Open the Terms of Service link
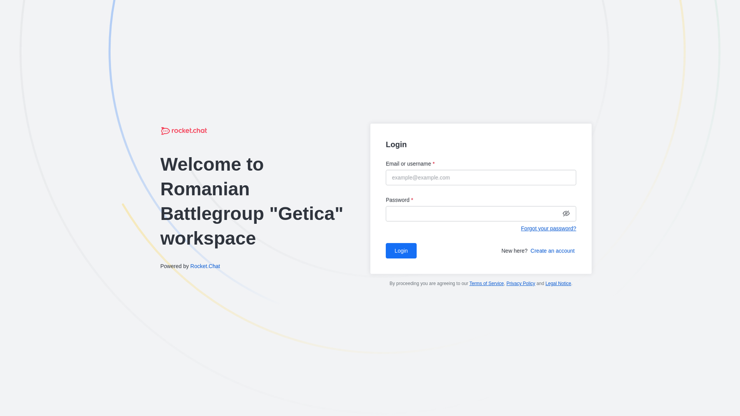The image size is (740, 416). pyautogui.click(x=486, y=283)
